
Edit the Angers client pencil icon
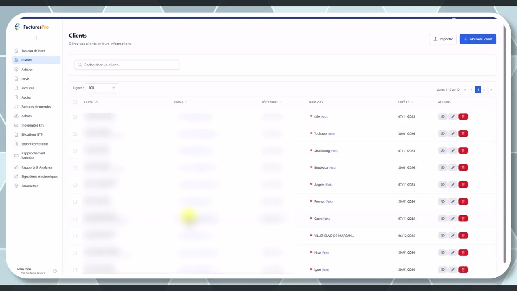pyautogui.click(x=453, y=184)
